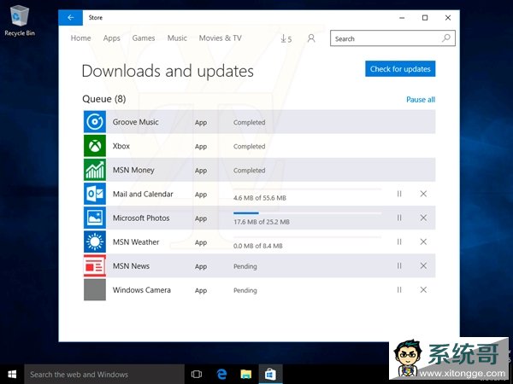Click the MSN News app icon
513x384 pixels.
pos(95,265)
